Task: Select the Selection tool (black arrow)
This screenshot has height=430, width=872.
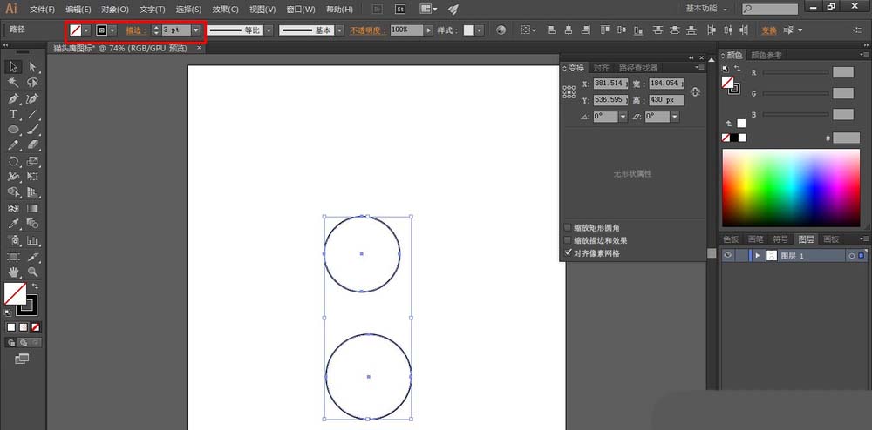Action: 14,67
